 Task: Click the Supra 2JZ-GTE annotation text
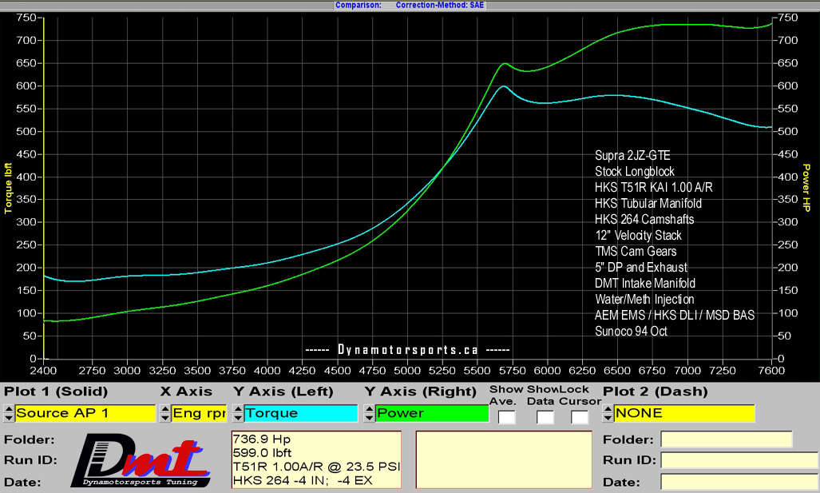tap(632, 156)
